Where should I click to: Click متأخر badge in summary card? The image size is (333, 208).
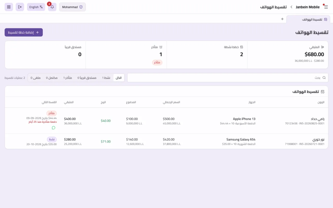click(x=157, y=62)
